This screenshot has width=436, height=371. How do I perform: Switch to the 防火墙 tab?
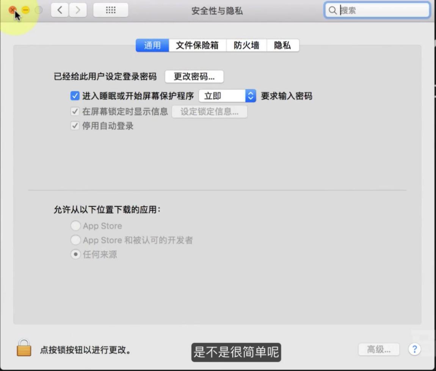click(246, 45)
